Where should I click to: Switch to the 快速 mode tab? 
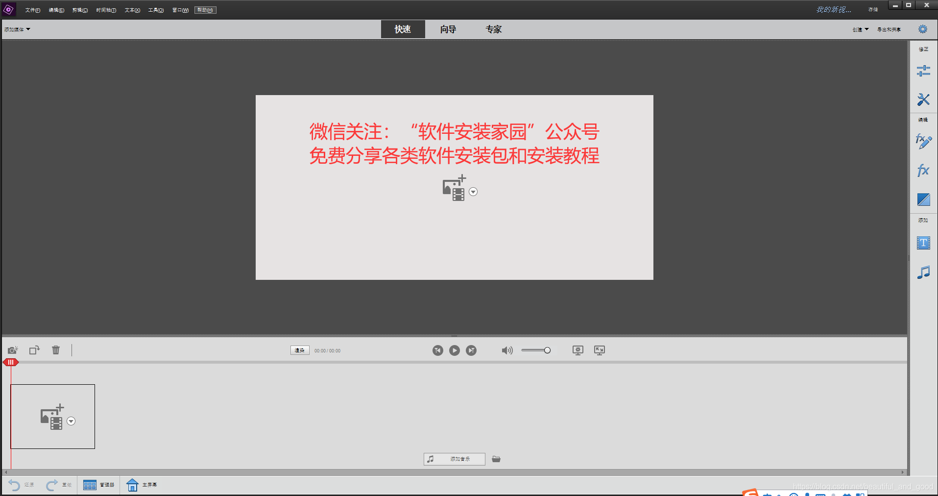[x=403, y=29]
